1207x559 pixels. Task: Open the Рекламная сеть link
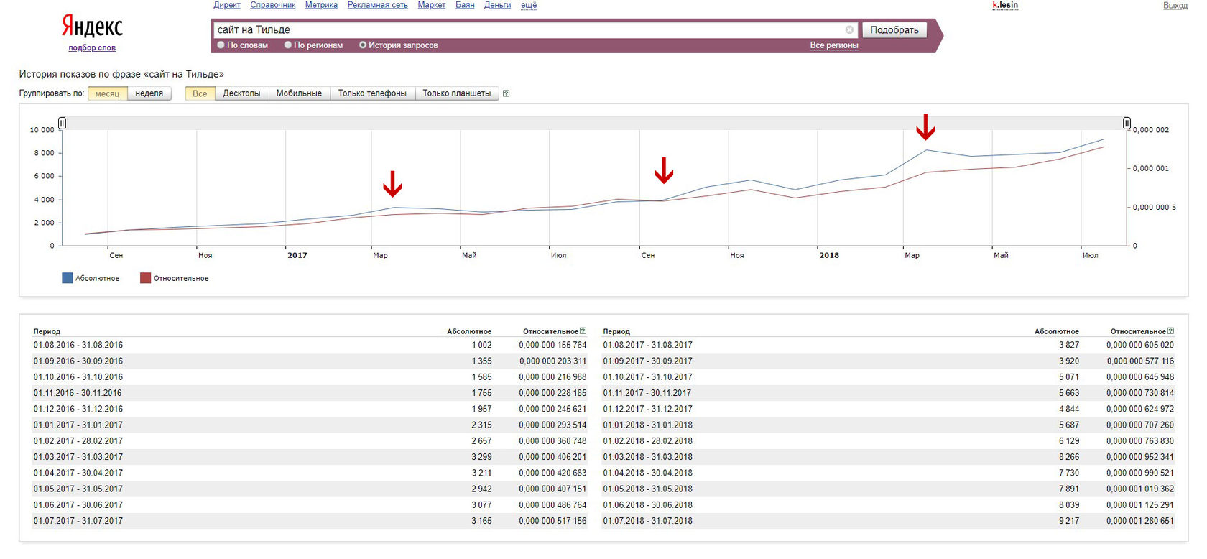coord(378,5)
